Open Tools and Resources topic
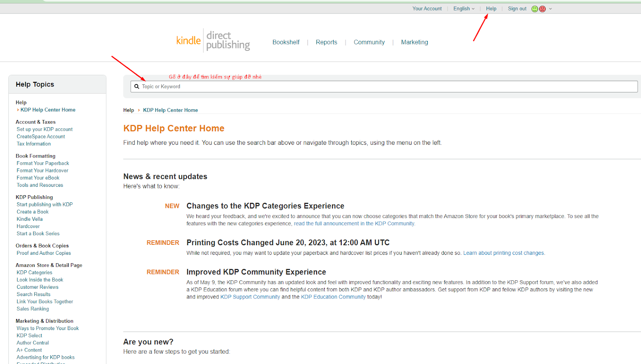641x364 pixels. pos(40,185)
